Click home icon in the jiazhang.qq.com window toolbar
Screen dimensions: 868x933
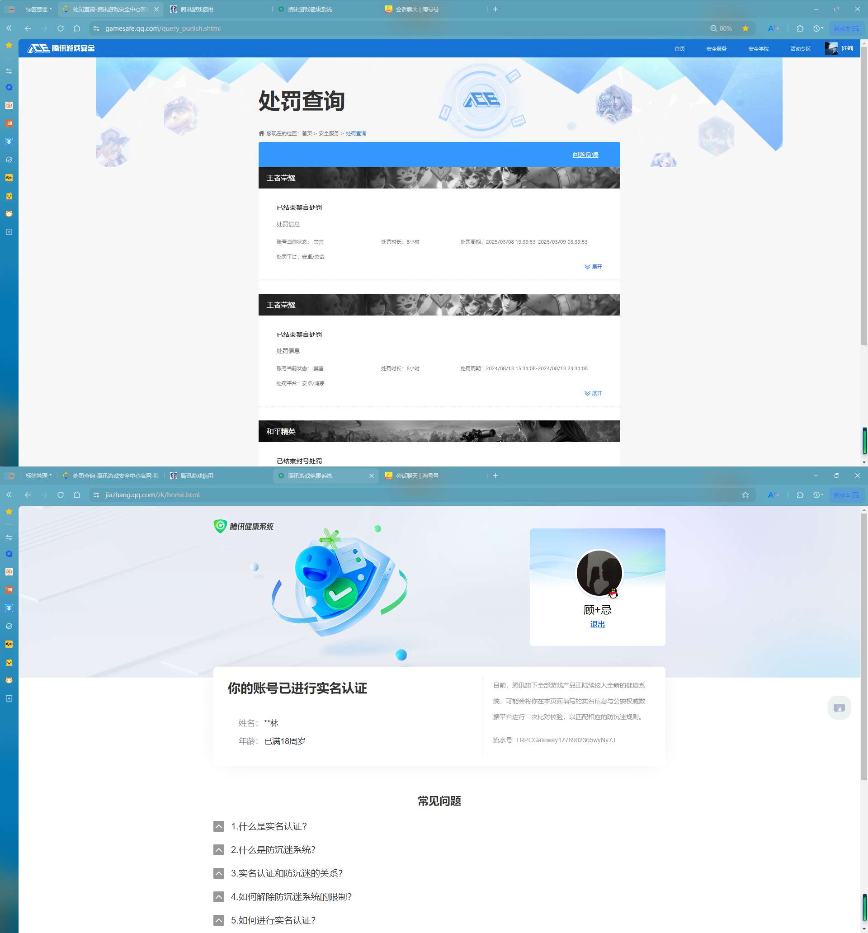click(x=77, y=495)
